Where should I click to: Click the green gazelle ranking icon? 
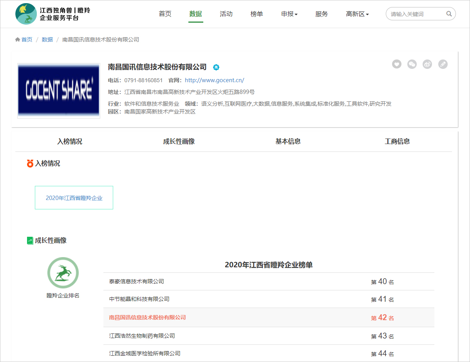63,273
